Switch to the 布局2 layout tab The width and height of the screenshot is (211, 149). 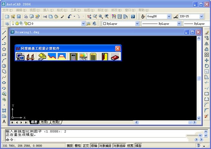[x=56, y=122]
